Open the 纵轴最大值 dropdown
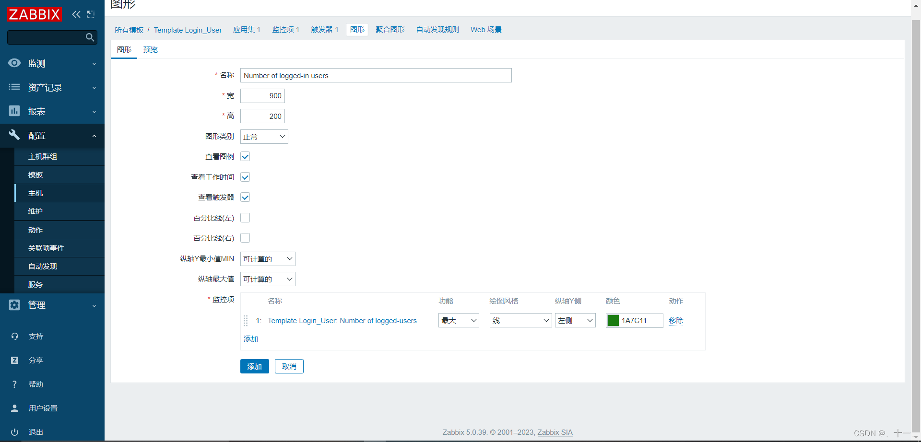The image size is (921, 442). click(x=268, y=279)
